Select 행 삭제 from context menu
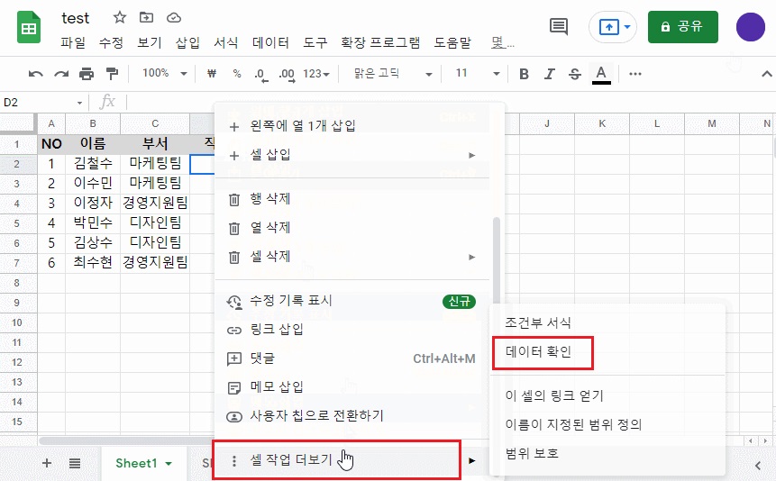The height and width of the screenshot is (481, 776). pos(351,199)
